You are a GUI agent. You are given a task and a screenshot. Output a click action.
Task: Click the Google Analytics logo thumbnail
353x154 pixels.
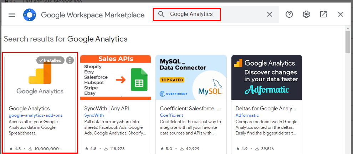pos(40,77)
